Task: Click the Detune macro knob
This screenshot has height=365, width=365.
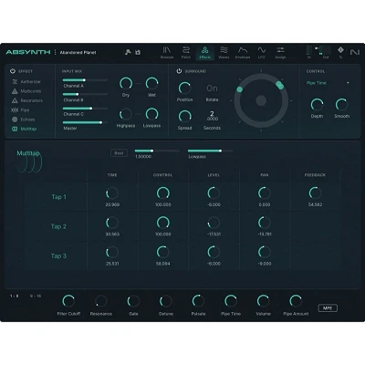Action: click(166, 301)
